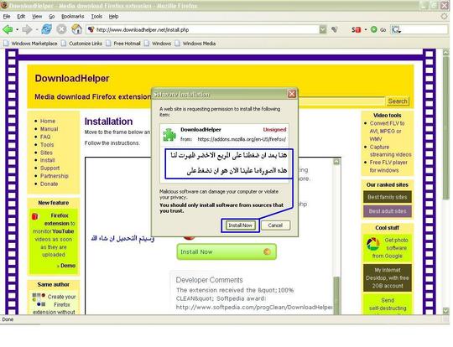Open the Best family sites link
Viewport: 453px width, 347px height.
[387, 197]
